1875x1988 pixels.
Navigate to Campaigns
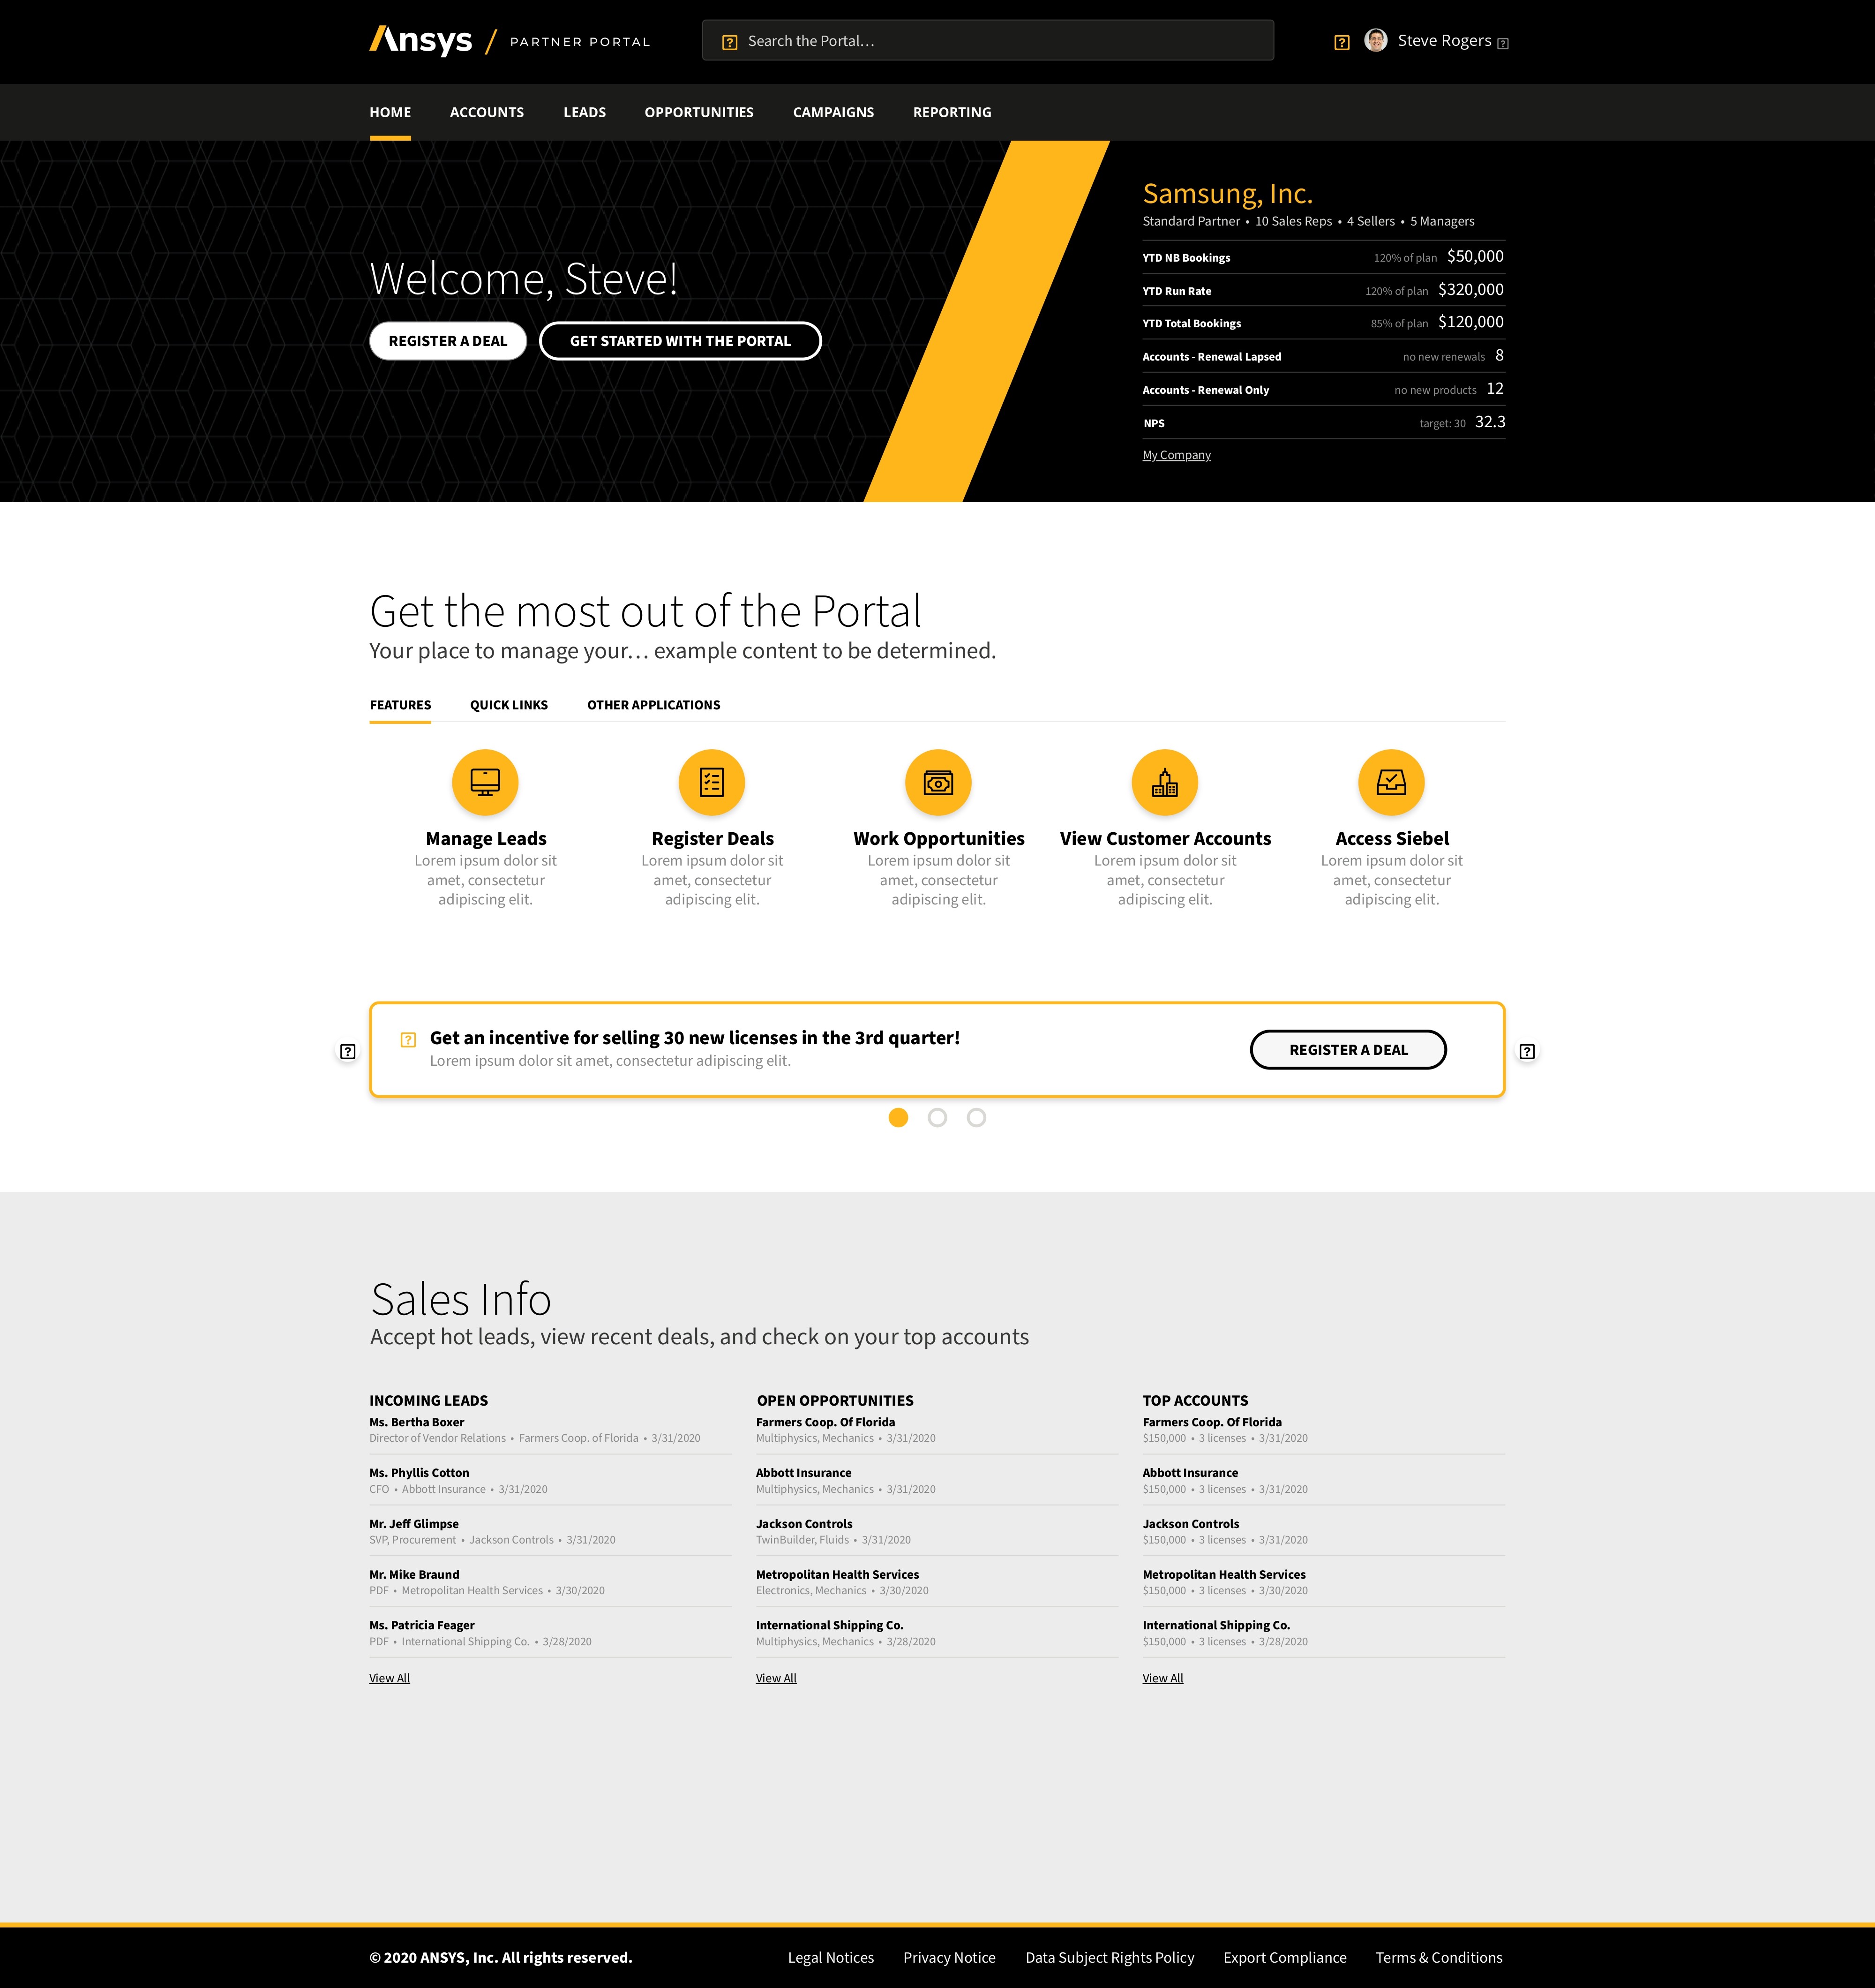[833, 112]
